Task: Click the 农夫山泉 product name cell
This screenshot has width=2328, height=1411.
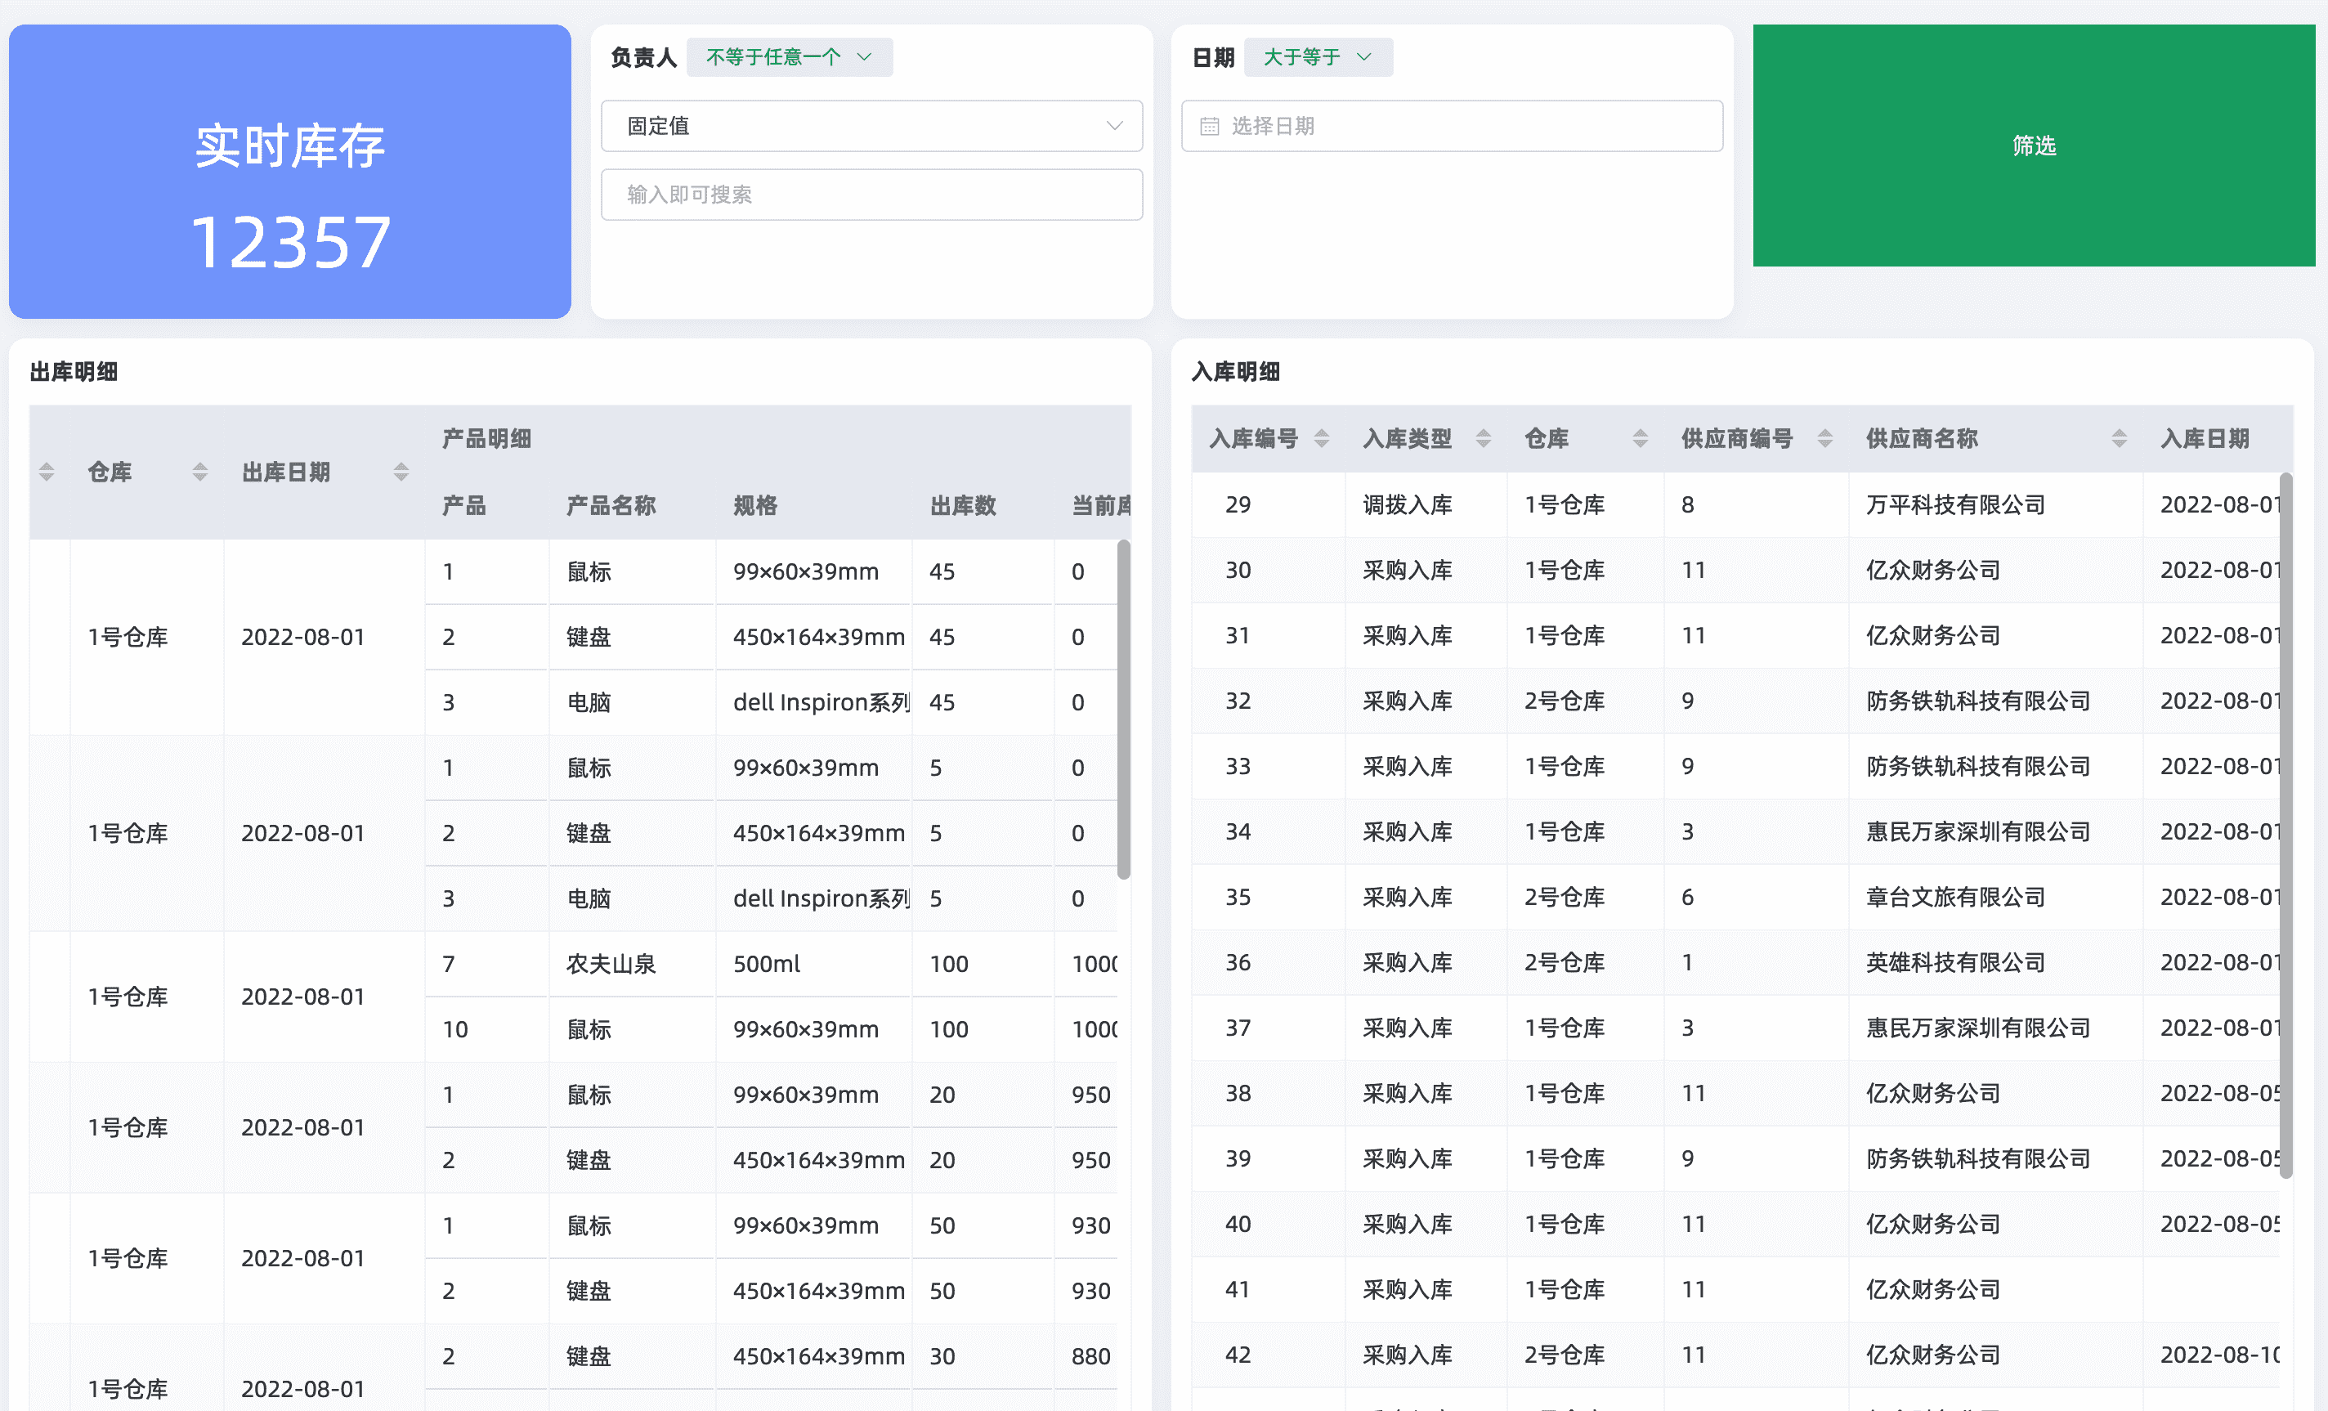Action: pyautogui.click(x=611, y=964)
